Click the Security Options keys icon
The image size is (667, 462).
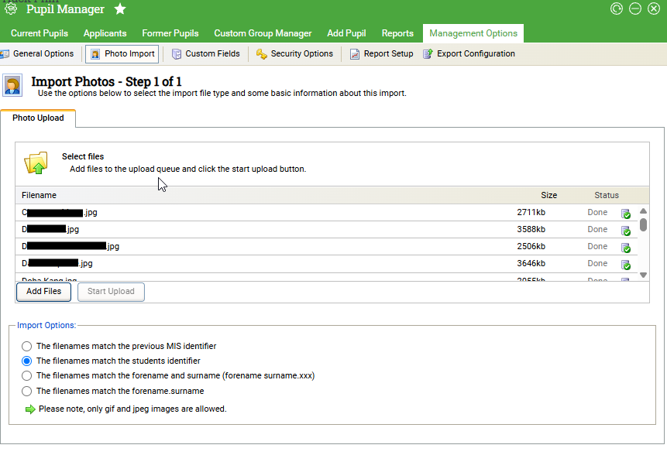(x=261, y=54)
